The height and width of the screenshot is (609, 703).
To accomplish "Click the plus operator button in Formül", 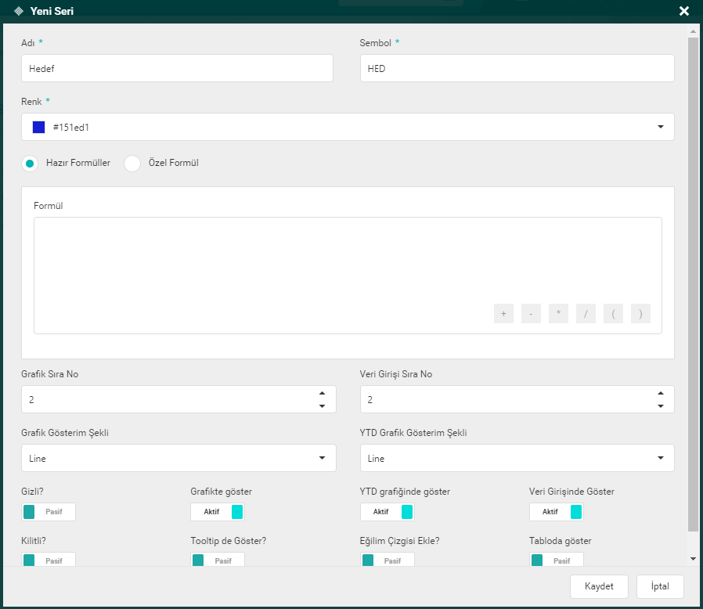I will 503,314.
